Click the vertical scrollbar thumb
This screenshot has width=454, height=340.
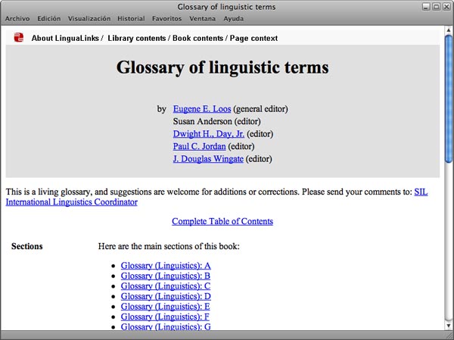click(x=449, y=98)
